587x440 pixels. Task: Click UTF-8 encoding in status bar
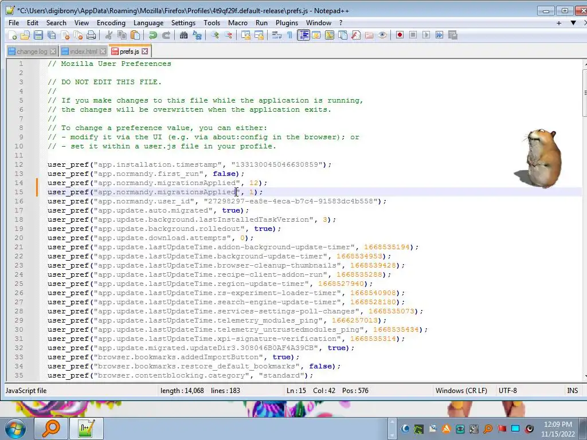point(508,391)
